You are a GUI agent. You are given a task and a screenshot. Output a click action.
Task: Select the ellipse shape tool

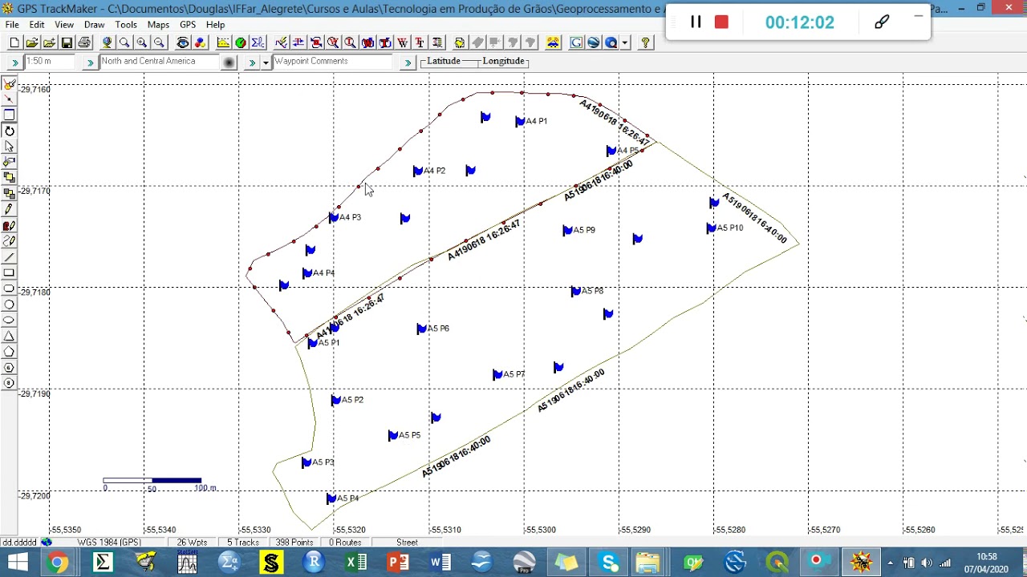10,320
